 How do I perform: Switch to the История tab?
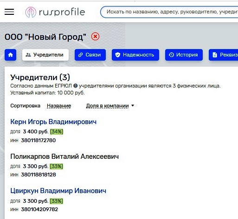[x=184, y=55]
